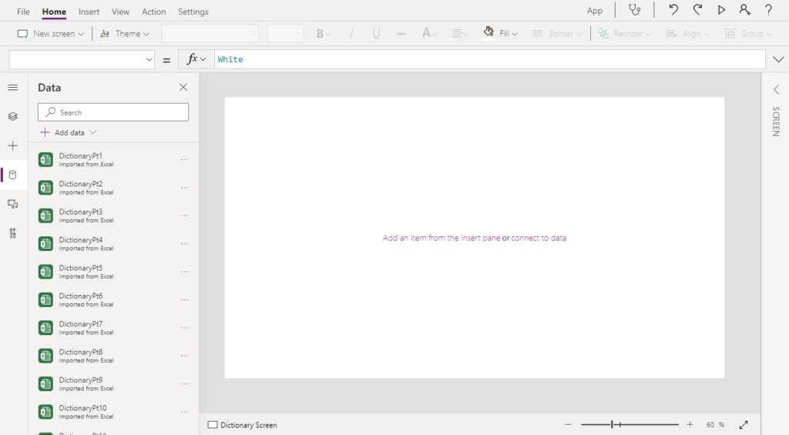The width and height of the screenshot is (789, 435).
Task: Expand the formula bar chevron
Action: [x=778, y=59]
